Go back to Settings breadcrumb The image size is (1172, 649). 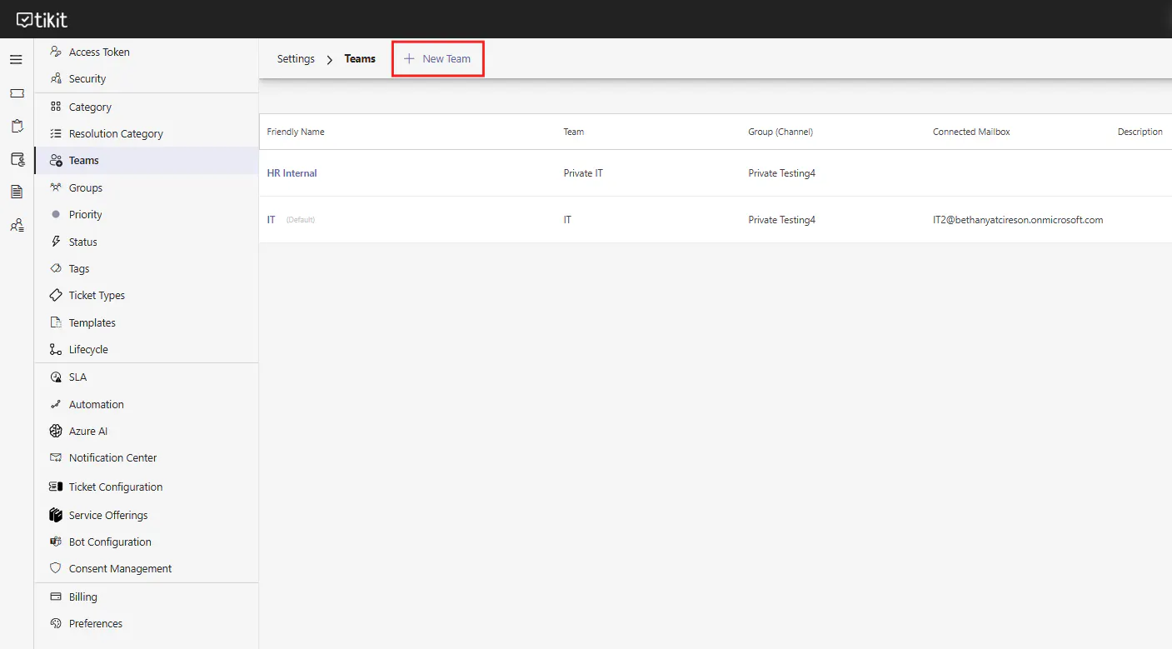[x=296, y=59]
